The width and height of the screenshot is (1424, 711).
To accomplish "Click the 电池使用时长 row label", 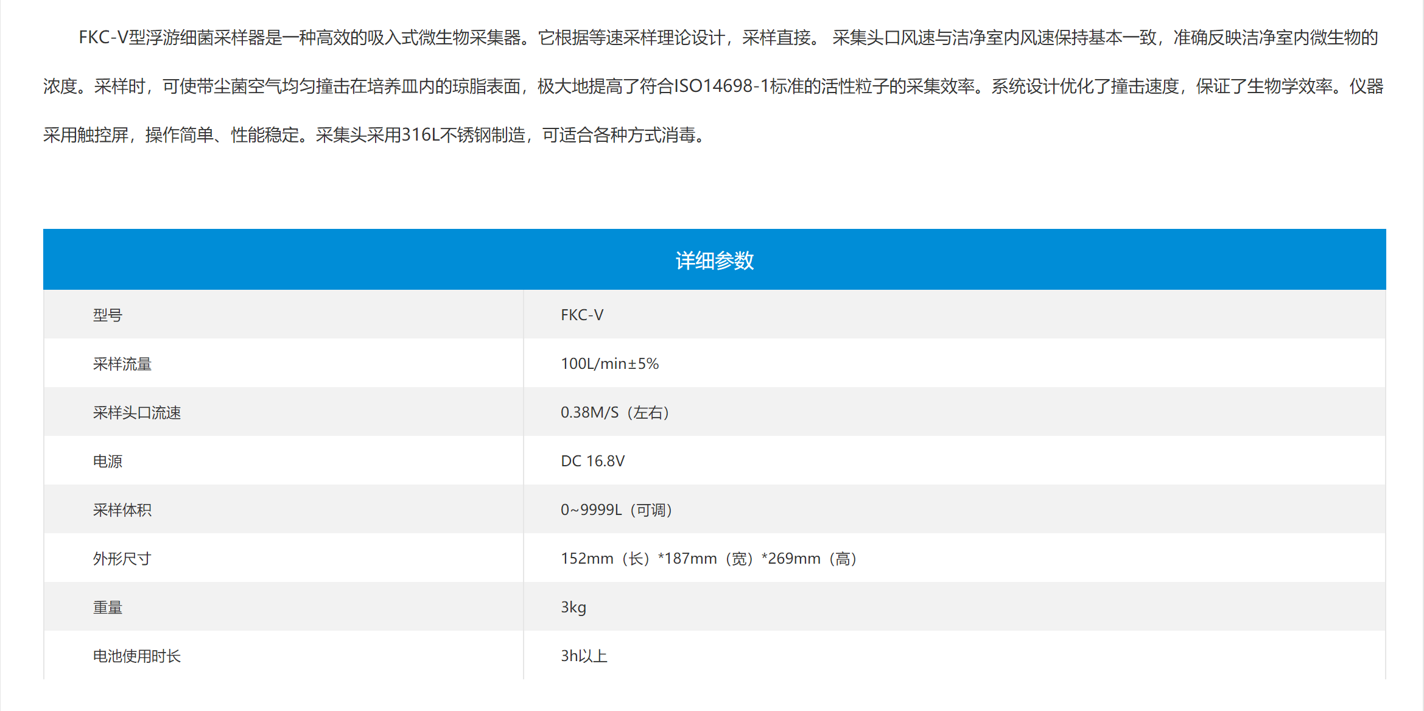I will click(136, 656).
